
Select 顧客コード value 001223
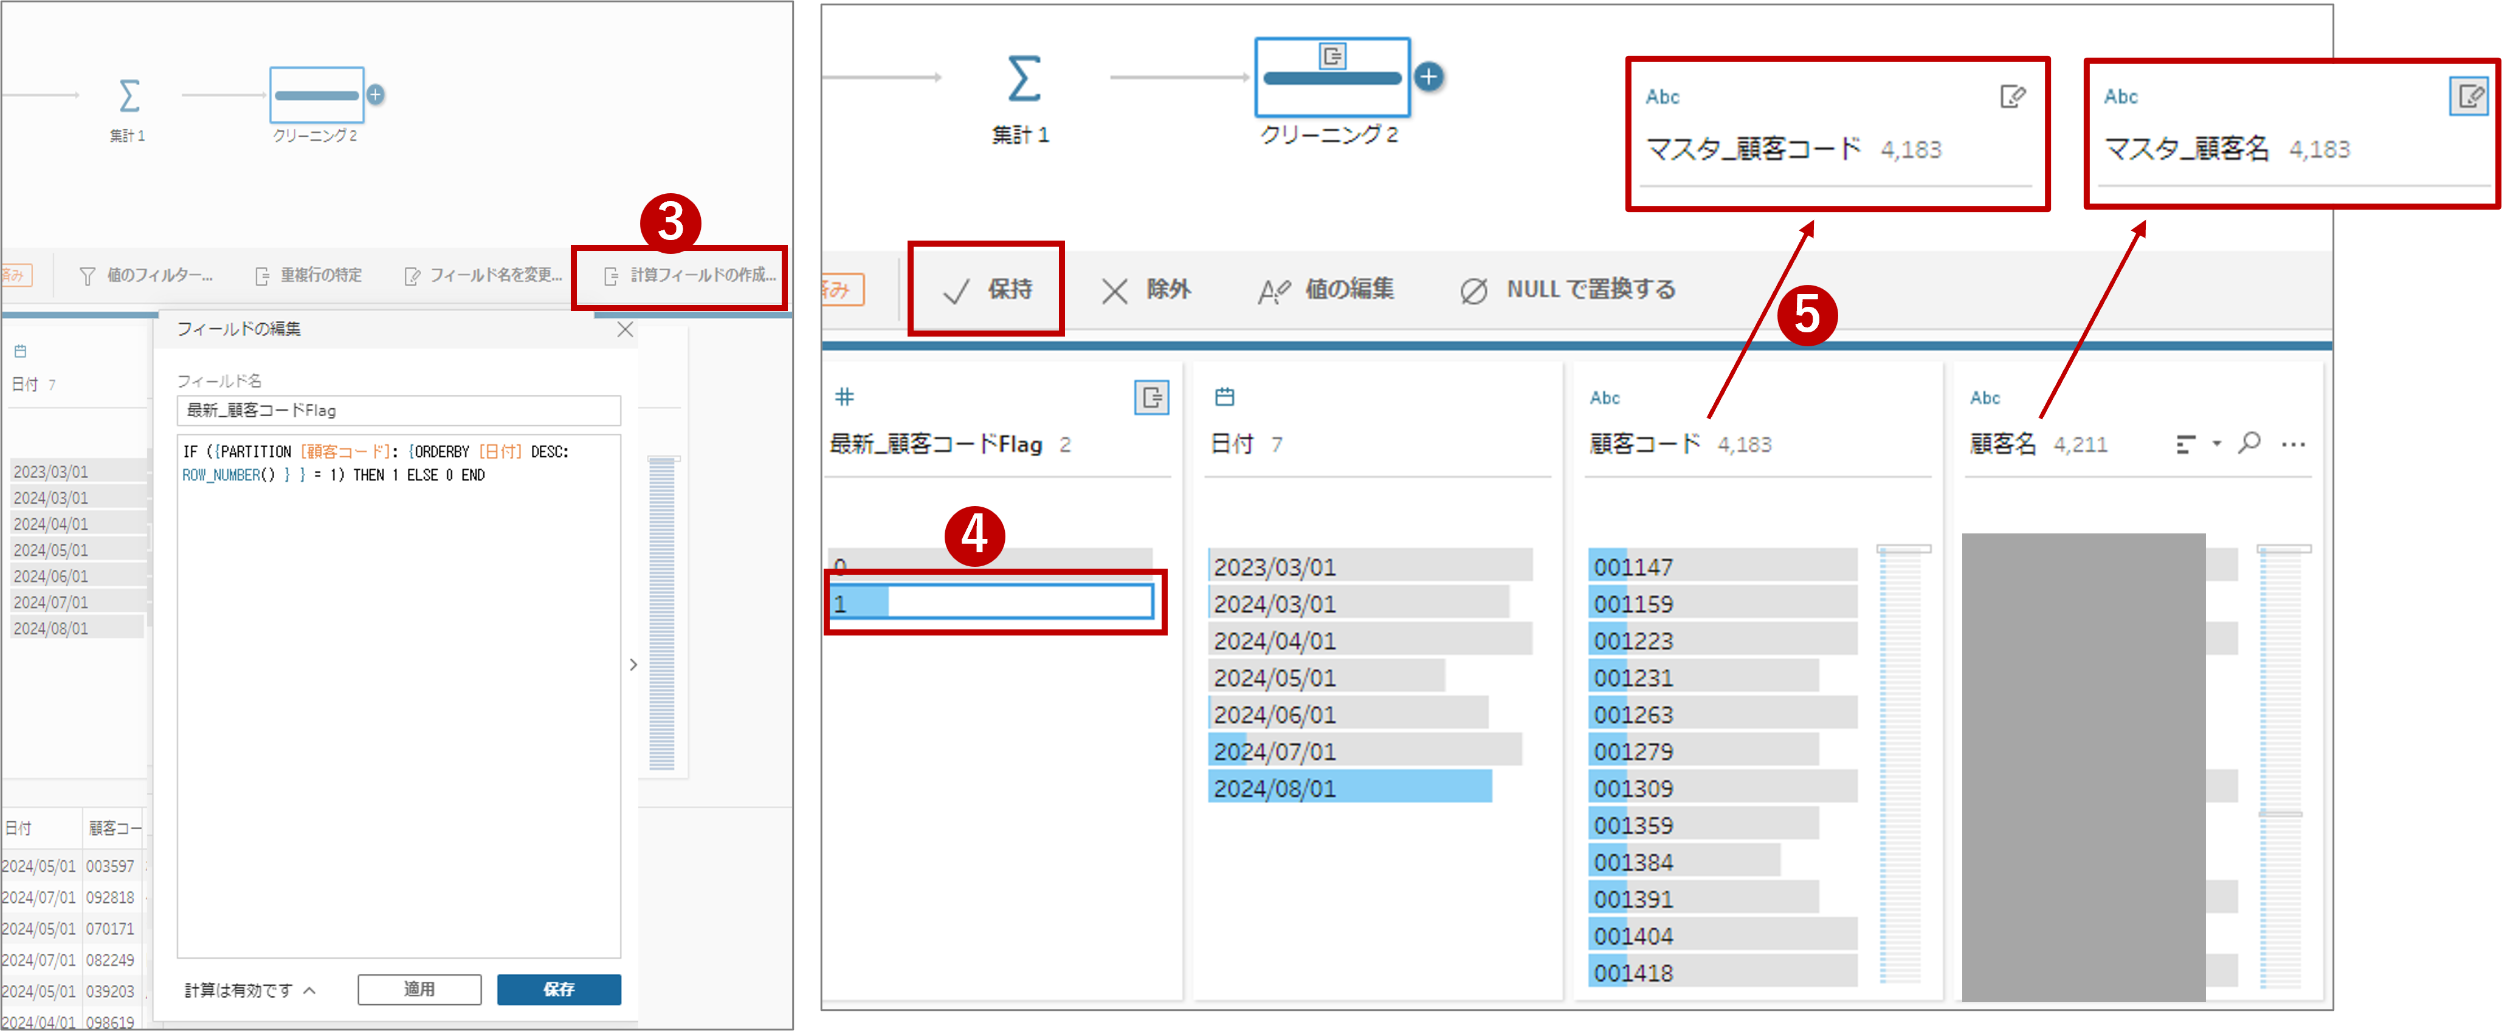1723,640
